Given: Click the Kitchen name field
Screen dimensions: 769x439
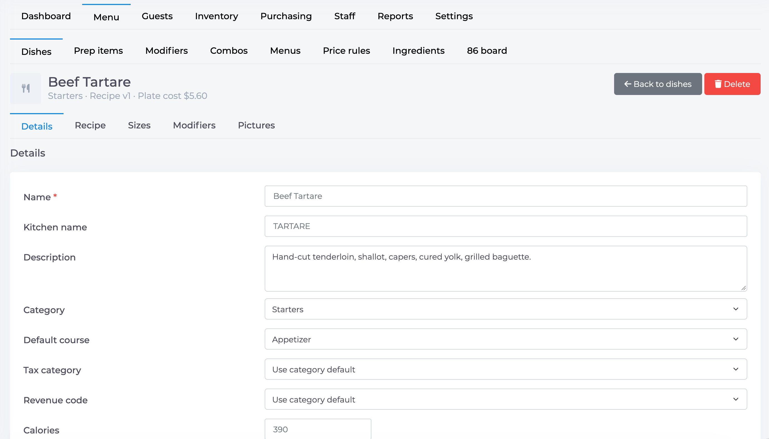Looking at the screenshot, I should coord(506,226).
